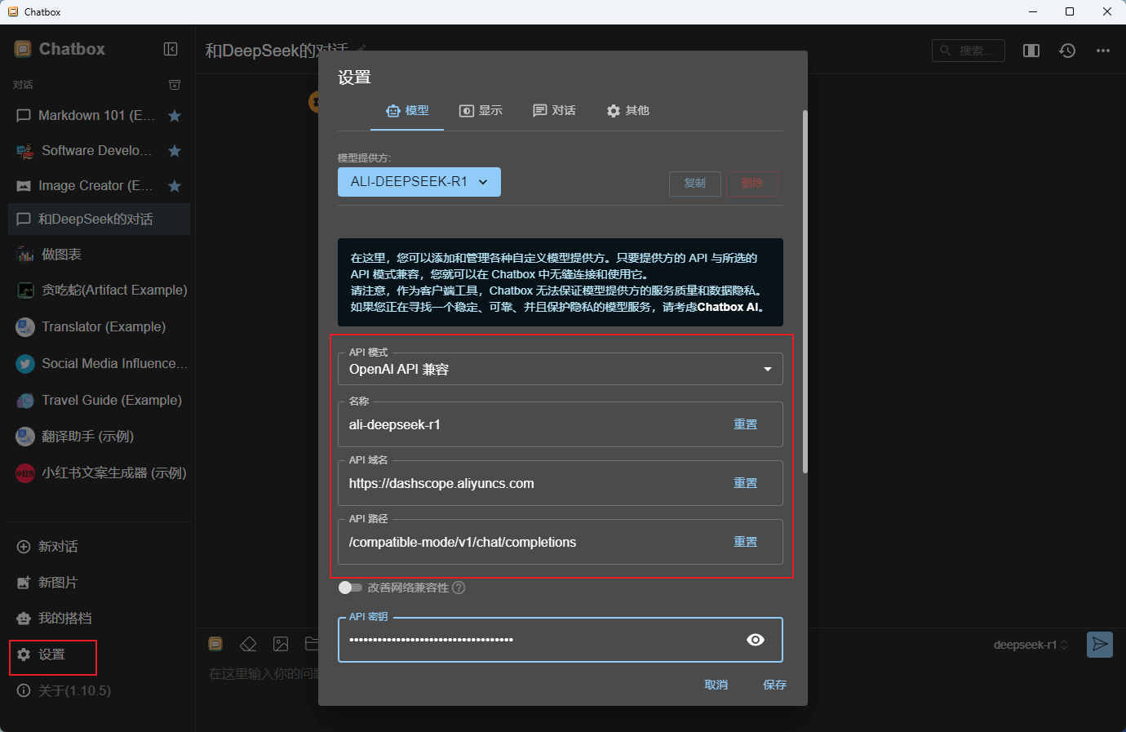Enable the improve network compatibility switch
This screenshot has height=732, width=1126.
(x=350, y=588)
